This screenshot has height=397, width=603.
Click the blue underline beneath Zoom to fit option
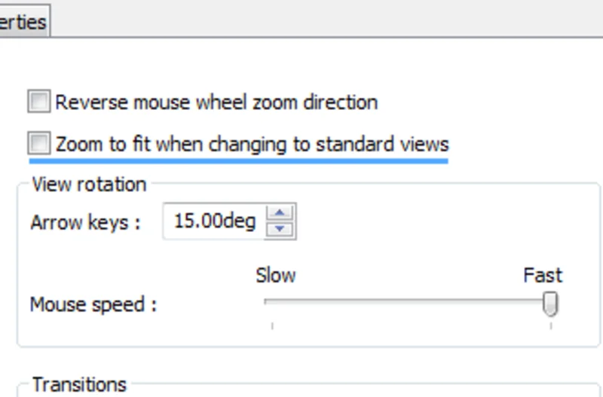pyautogui.click(x=238, y=160)
